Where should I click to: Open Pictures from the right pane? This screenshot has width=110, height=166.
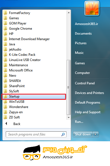click(81, 43)
